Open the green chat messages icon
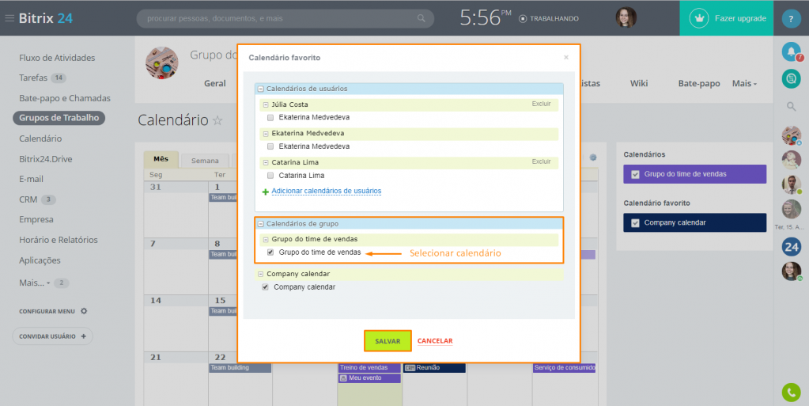 (x=791, y=78)
